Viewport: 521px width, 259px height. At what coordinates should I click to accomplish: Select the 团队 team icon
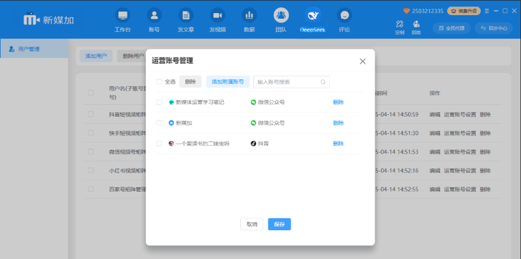(x=281, y=15)
